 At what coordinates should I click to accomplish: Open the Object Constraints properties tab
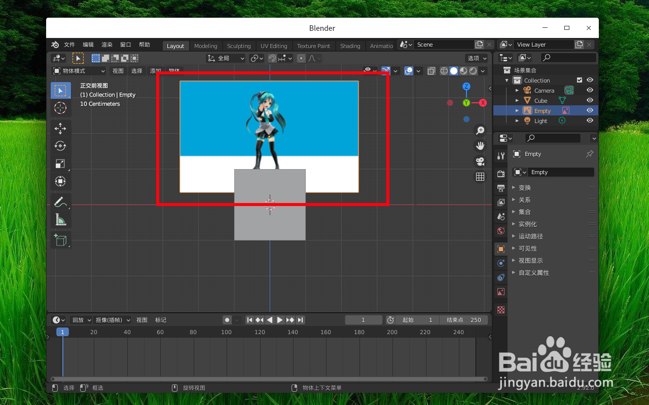pos(501,277)
